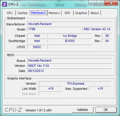This screenshot has width=120, height=116.
Task: Click the Validate button
Action: point(83,110)
